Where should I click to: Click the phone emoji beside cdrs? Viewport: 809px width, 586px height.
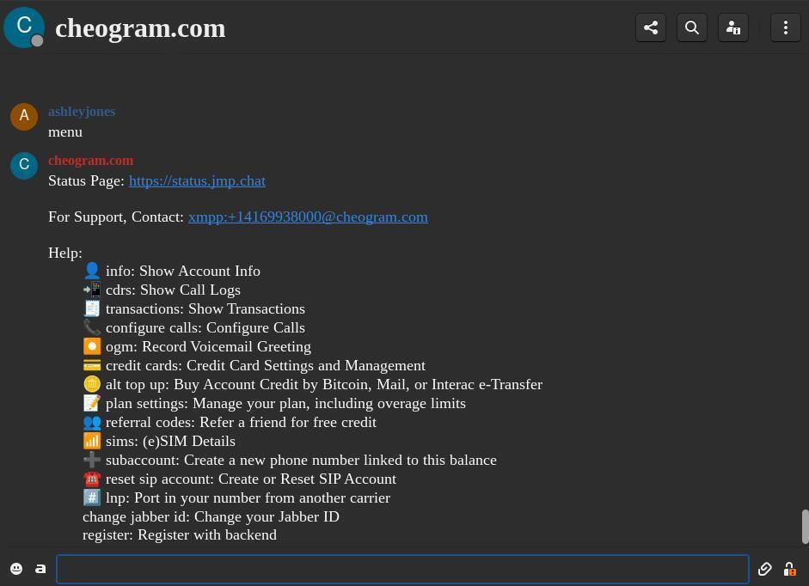[x=92, y=290]
